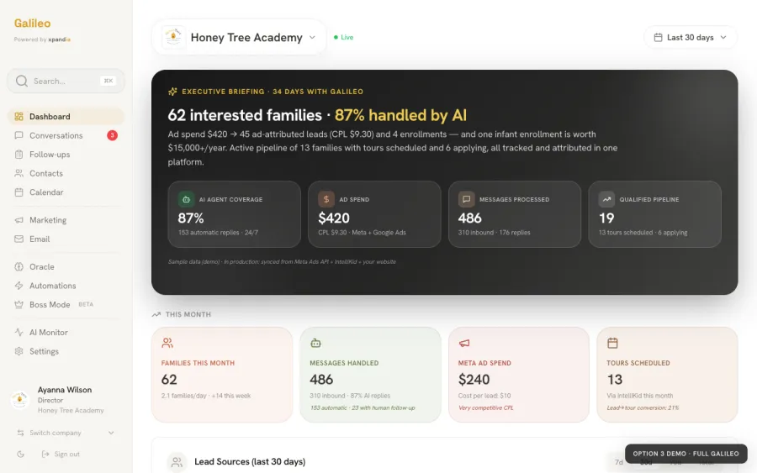The height and width of the screenshot is (473, 757).
Task: Click the Messages Processed chat icon
Action: tap(466, 199)
